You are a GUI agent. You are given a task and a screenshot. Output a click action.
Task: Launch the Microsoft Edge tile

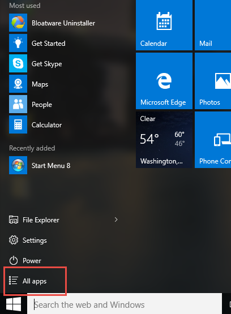(164, 81)
